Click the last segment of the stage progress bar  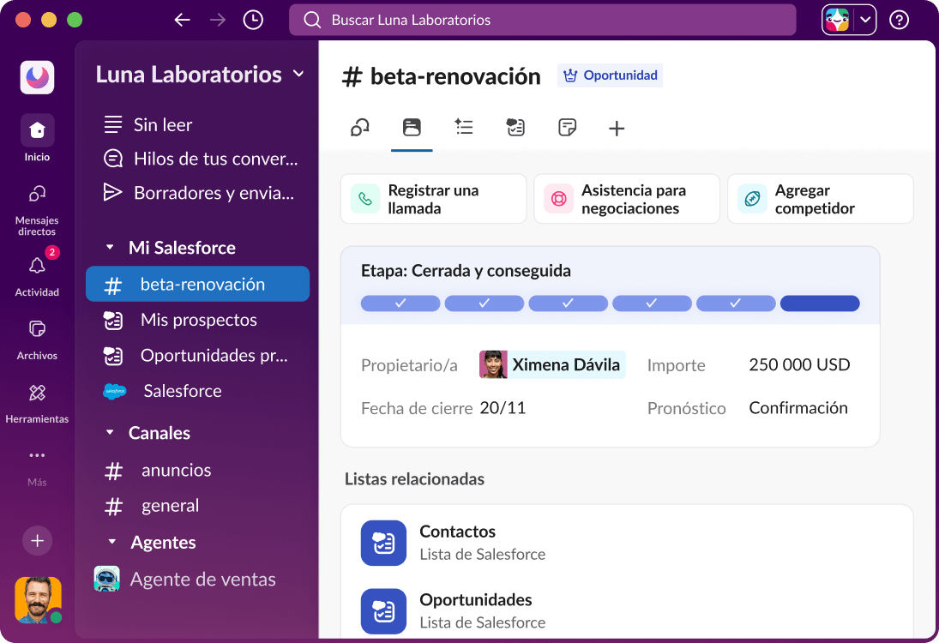tap(820, 303)
